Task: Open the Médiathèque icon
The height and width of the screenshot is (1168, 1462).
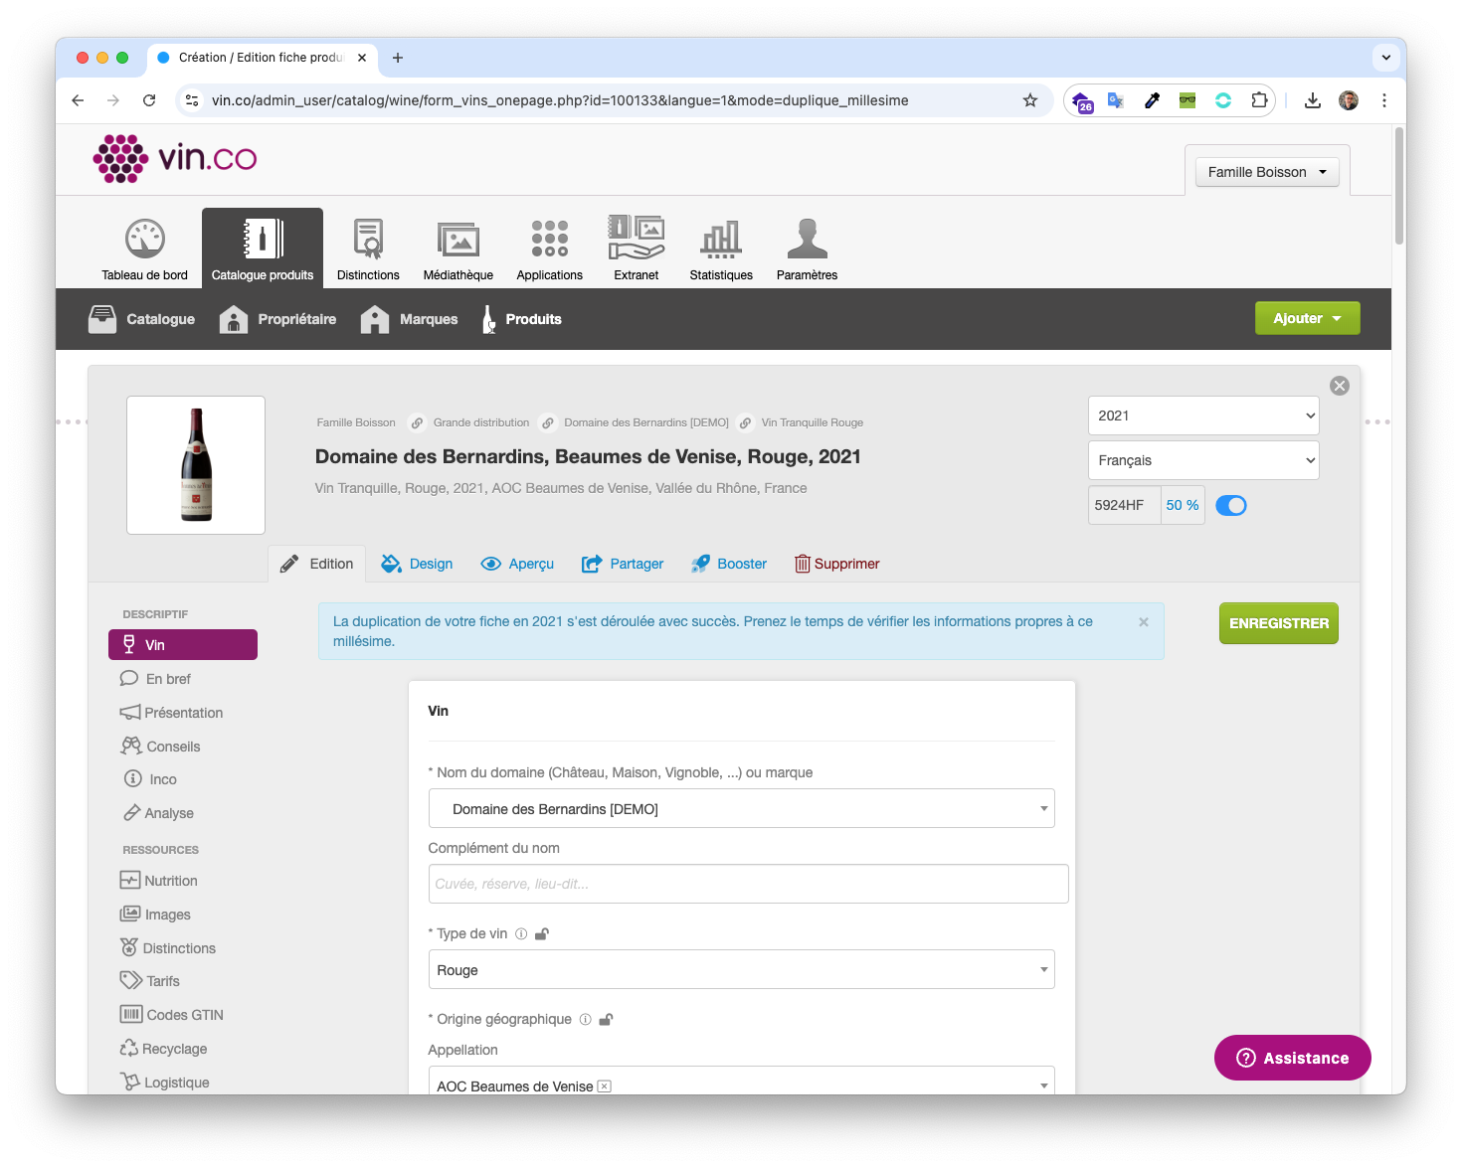Action: click(457, 240)
